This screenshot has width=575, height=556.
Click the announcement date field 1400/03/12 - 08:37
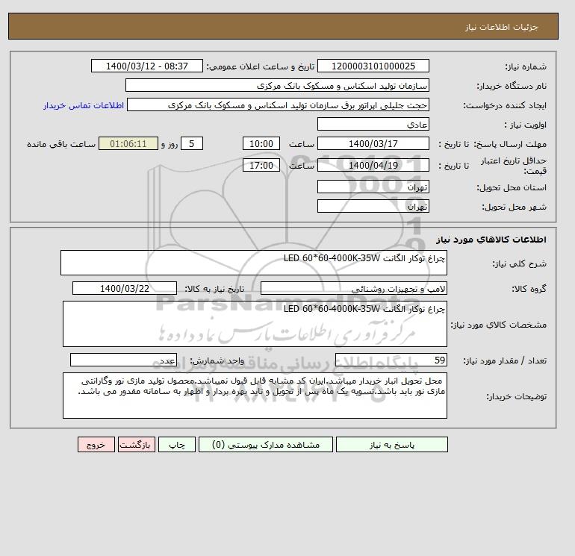(146, 66)
